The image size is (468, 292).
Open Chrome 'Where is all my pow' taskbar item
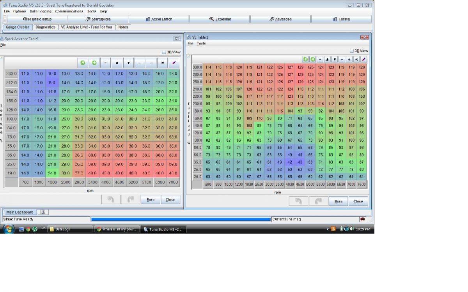coord(117,229)
